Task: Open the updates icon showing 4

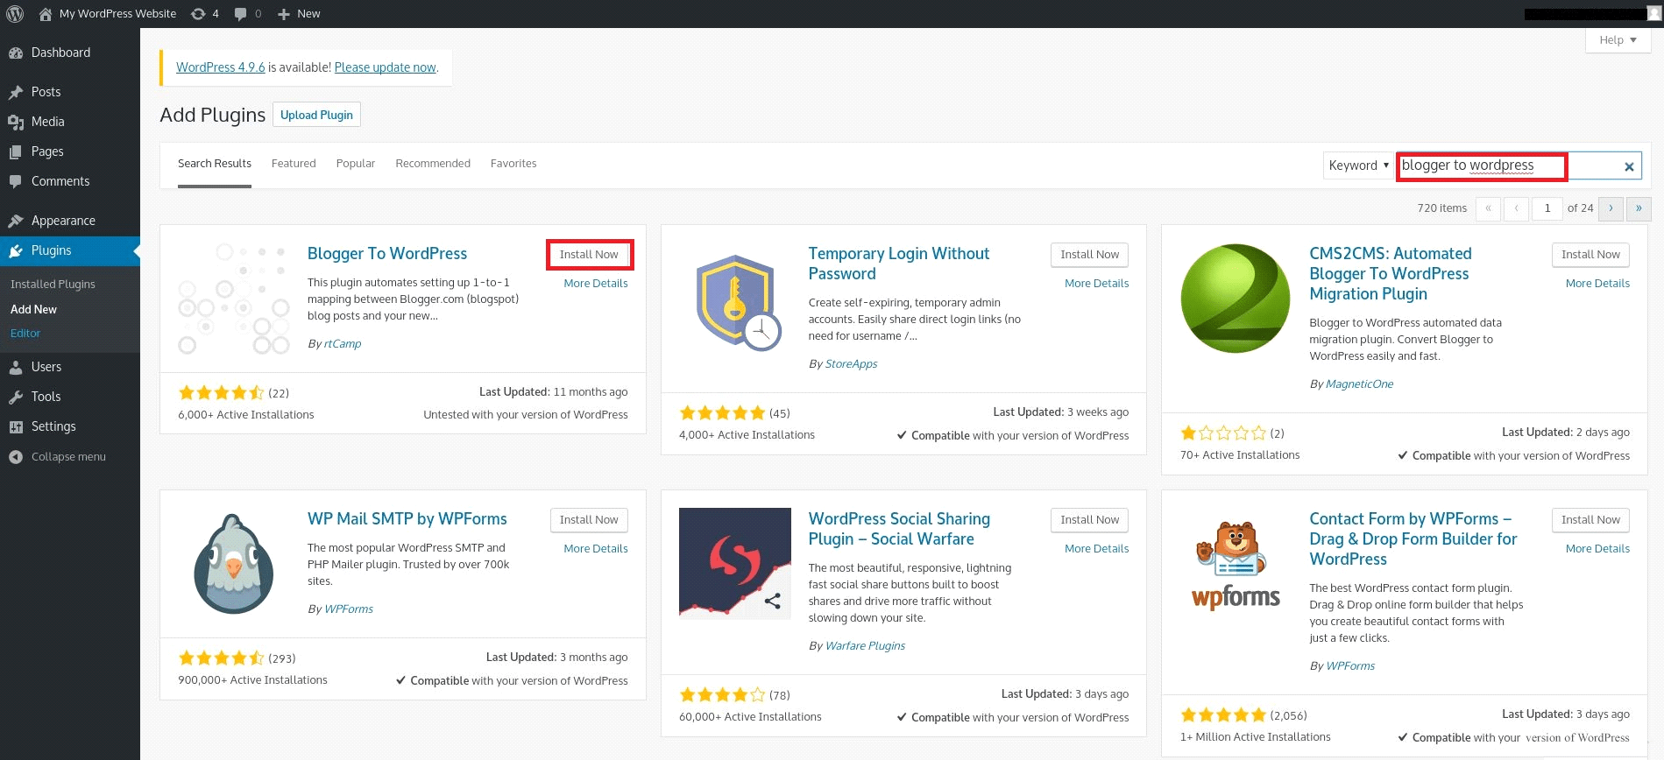Action: point(204,14)
